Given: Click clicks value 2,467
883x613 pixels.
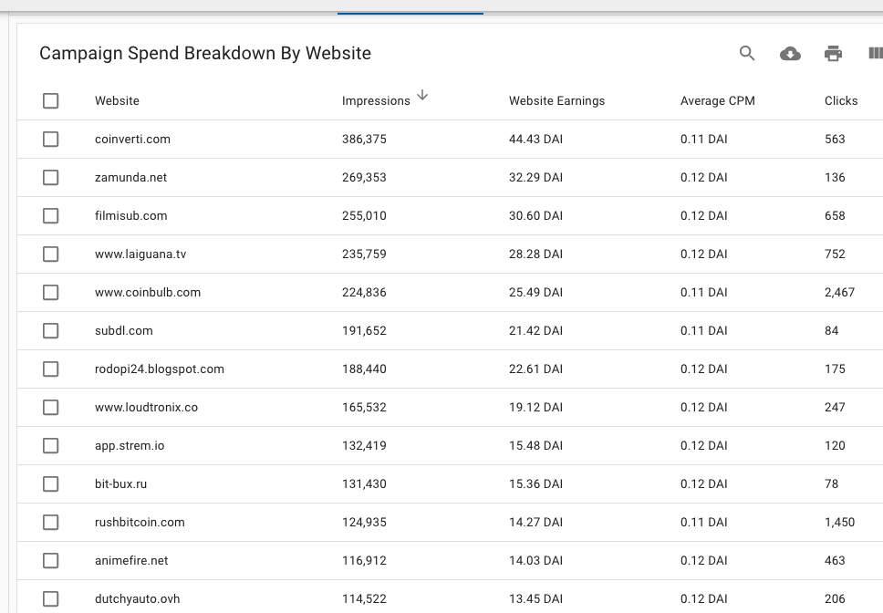Looking at the screenshot, I should [839, 292].
